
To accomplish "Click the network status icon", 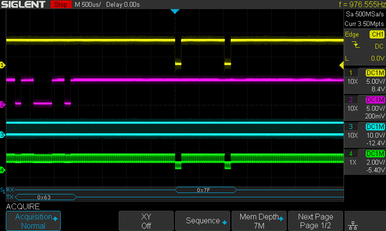I will click(x=353, y=225).
